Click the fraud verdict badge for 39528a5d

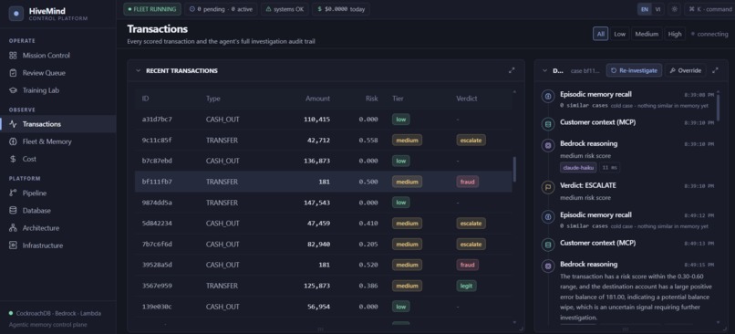click(467, 265)
